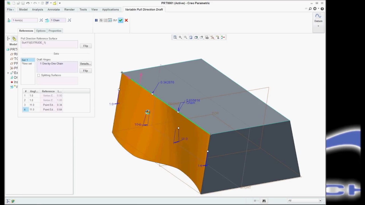The height and width of the screenshot is (205, 365).
Task: Undo the last action
Action: click(28, 3)
